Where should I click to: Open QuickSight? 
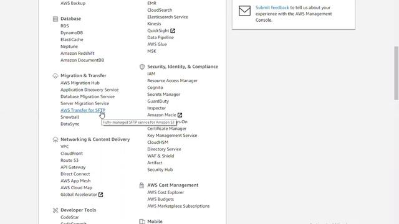click(158, 30)
